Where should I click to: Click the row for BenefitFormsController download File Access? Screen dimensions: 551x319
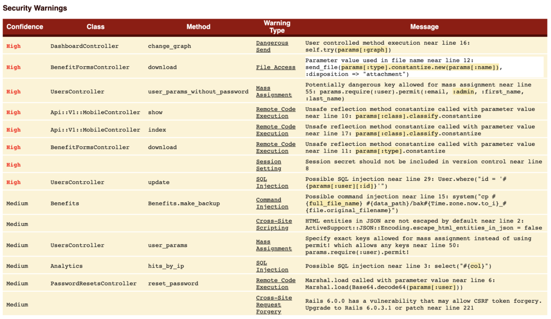155,67
